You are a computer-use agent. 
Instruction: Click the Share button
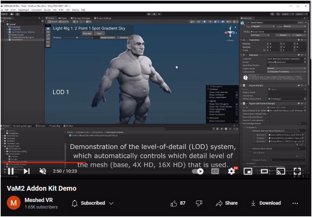pos(227,203)
